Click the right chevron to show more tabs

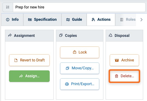click(141, 20)
